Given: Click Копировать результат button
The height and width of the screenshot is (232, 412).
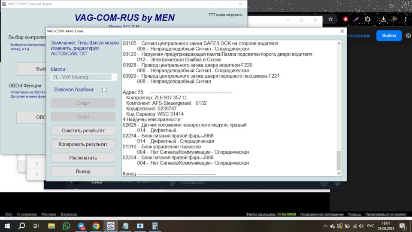Looking at the screenshot, I should point(83,144).
